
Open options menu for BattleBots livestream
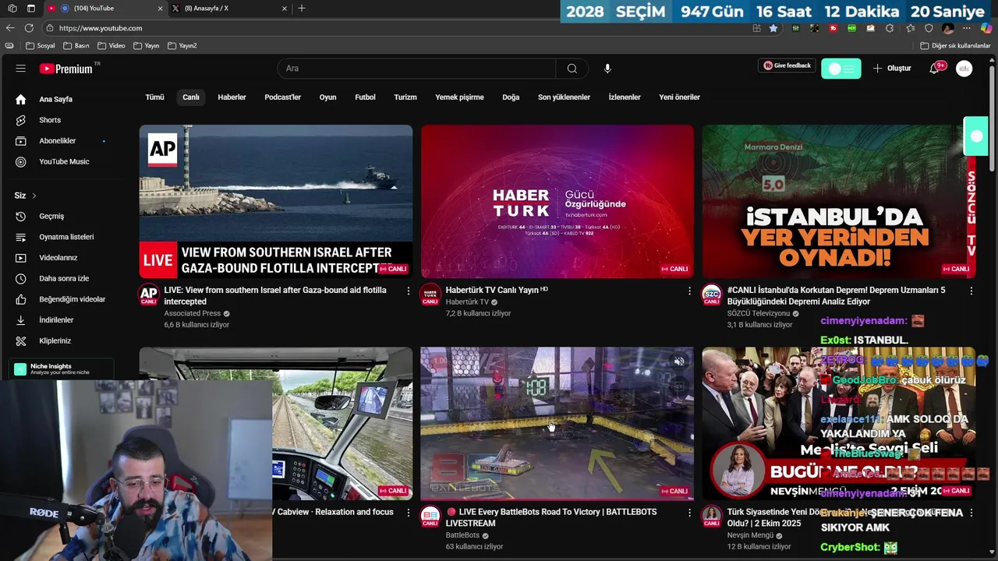[x=689, y=513]
